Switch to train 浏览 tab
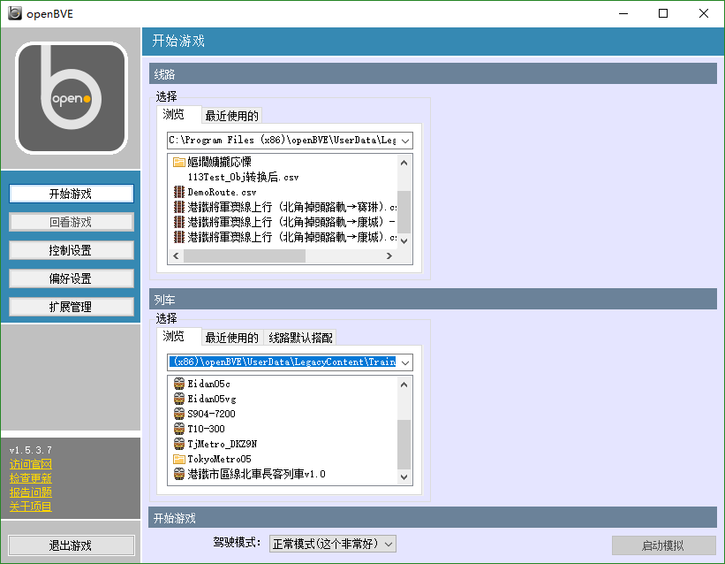Image resolution: width=725 pixels, height=564 pixels. point(179,337)
